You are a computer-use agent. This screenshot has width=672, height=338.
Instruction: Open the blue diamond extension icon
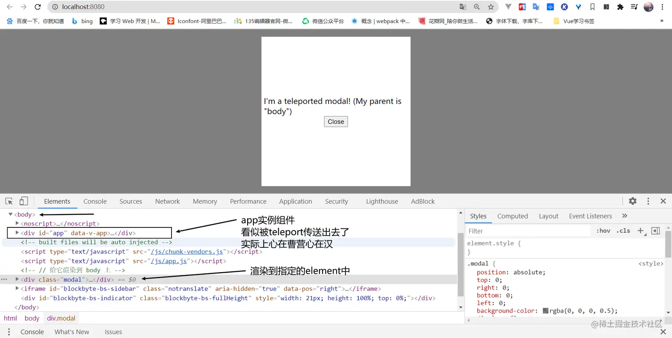[578, 7]
